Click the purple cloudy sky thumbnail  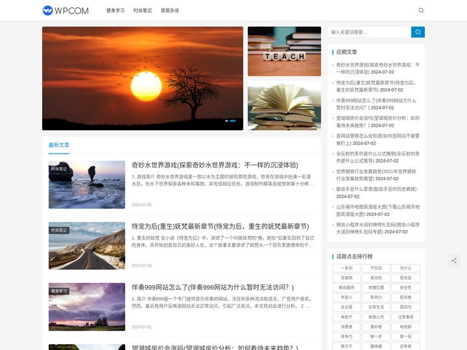tap(87, 307)
